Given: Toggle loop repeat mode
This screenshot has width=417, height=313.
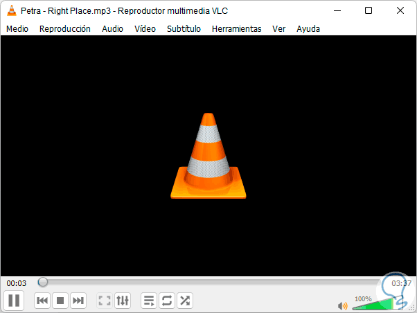Looking at the screenshot, I should click(167, 301).
